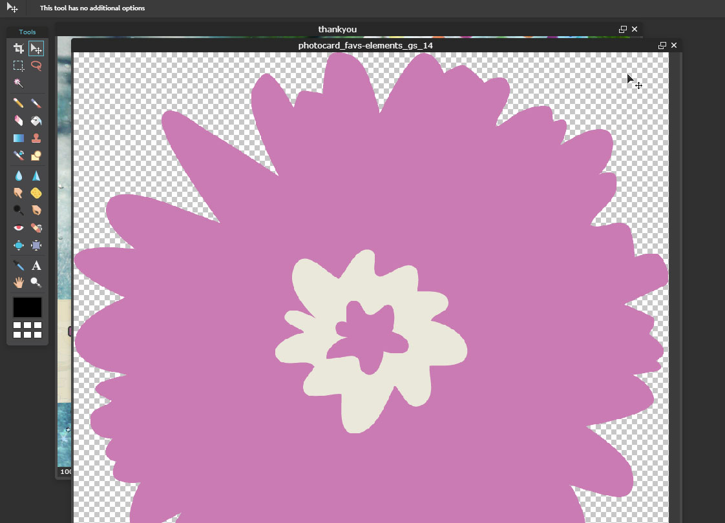Select the Sponge tool
Viewport: 725px width, 523px height.
tap(36, 193)
